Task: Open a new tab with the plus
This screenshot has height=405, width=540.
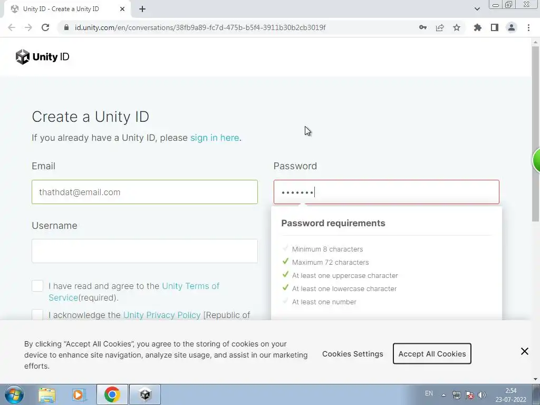Action: 142,9
